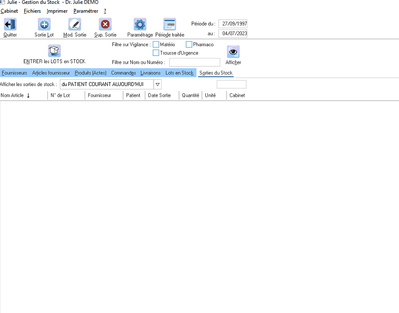Enable the Matério vigilance checkbox
Screen dimensions: 399x313
click(x=156, y=45)
